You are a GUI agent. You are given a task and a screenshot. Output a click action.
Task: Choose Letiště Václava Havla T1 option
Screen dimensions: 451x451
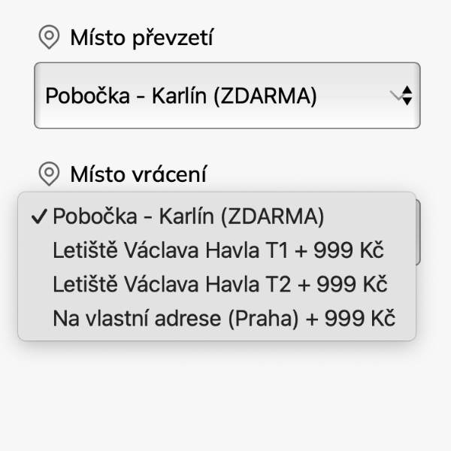pyautogui.click(x=217, y=250)
